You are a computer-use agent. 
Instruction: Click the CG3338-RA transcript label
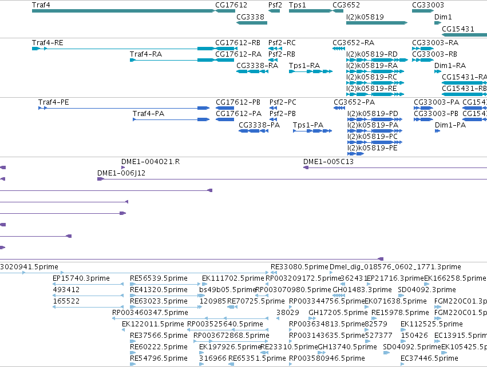257,66
